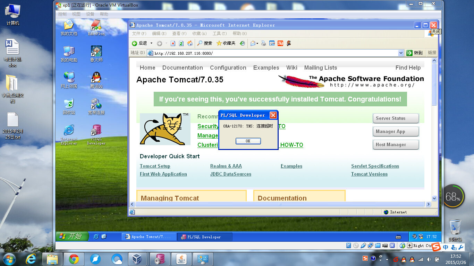Image resolution: width=474 pixels, height=266 pixels.
Task: Click the IE address bar URL field
Action: click(x=276, y=53)
